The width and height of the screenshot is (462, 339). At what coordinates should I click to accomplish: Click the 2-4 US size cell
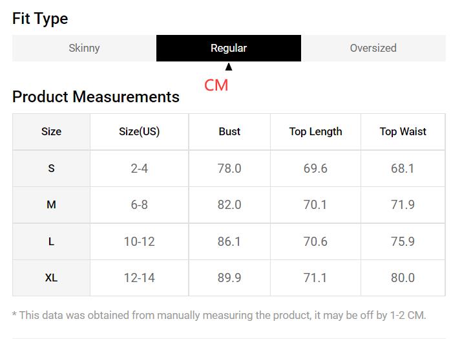[x=140, y=168]
